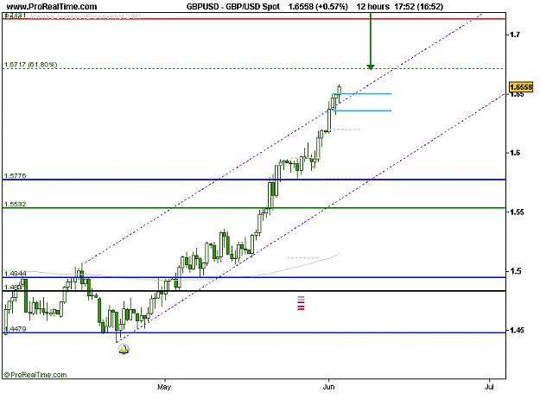Click the yellow 1.6558 current price tag
This screenshot has height=405, width=540.
(521, 87)
